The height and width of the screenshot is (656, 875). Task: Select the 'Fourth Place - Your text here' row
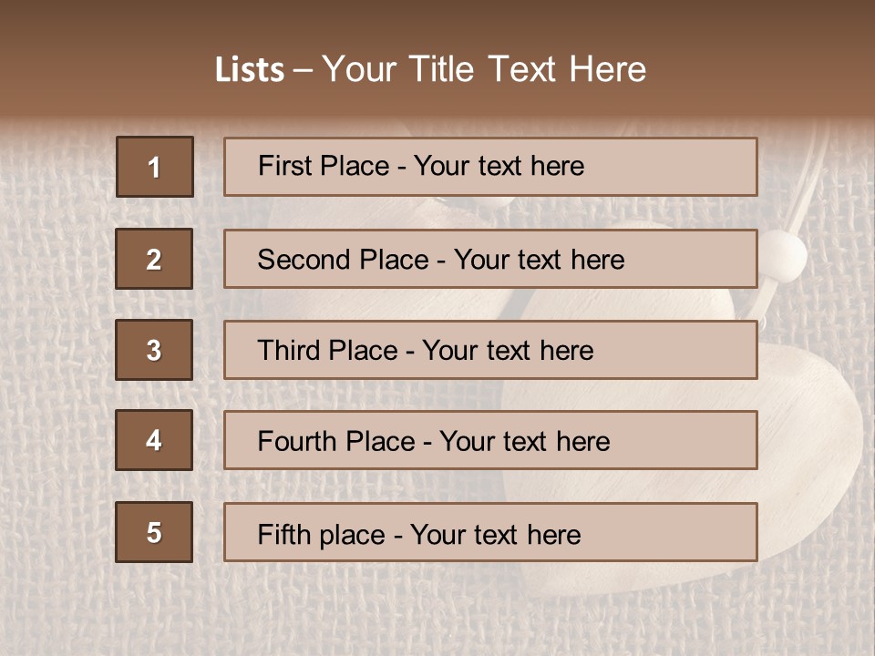click(490, 440)
